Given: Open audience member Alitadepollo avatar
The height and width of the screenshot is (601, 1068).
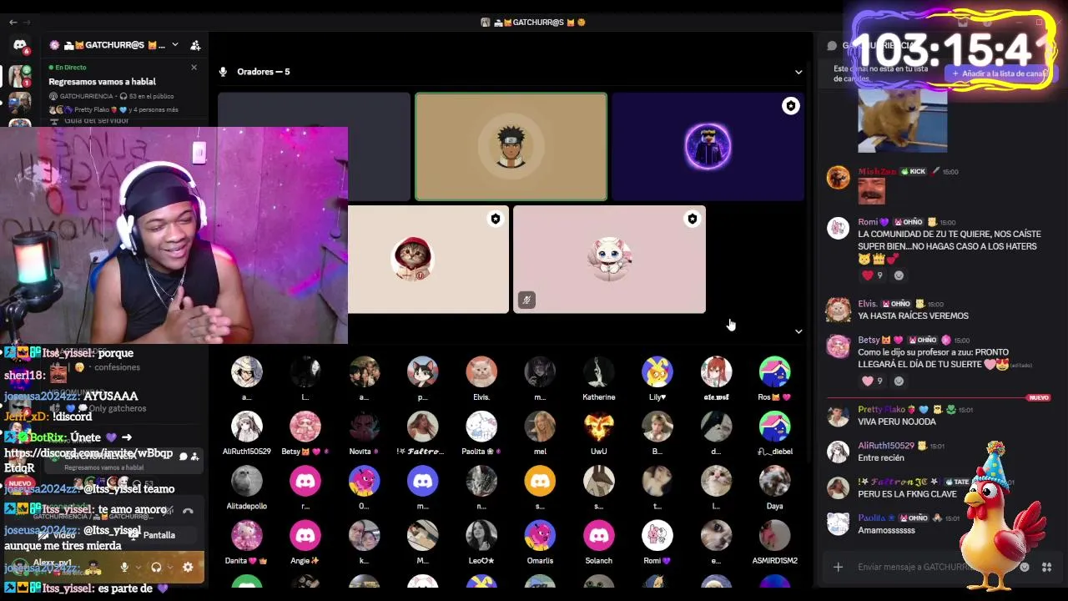Looking at the screenshot, I should tap(246, 482).
